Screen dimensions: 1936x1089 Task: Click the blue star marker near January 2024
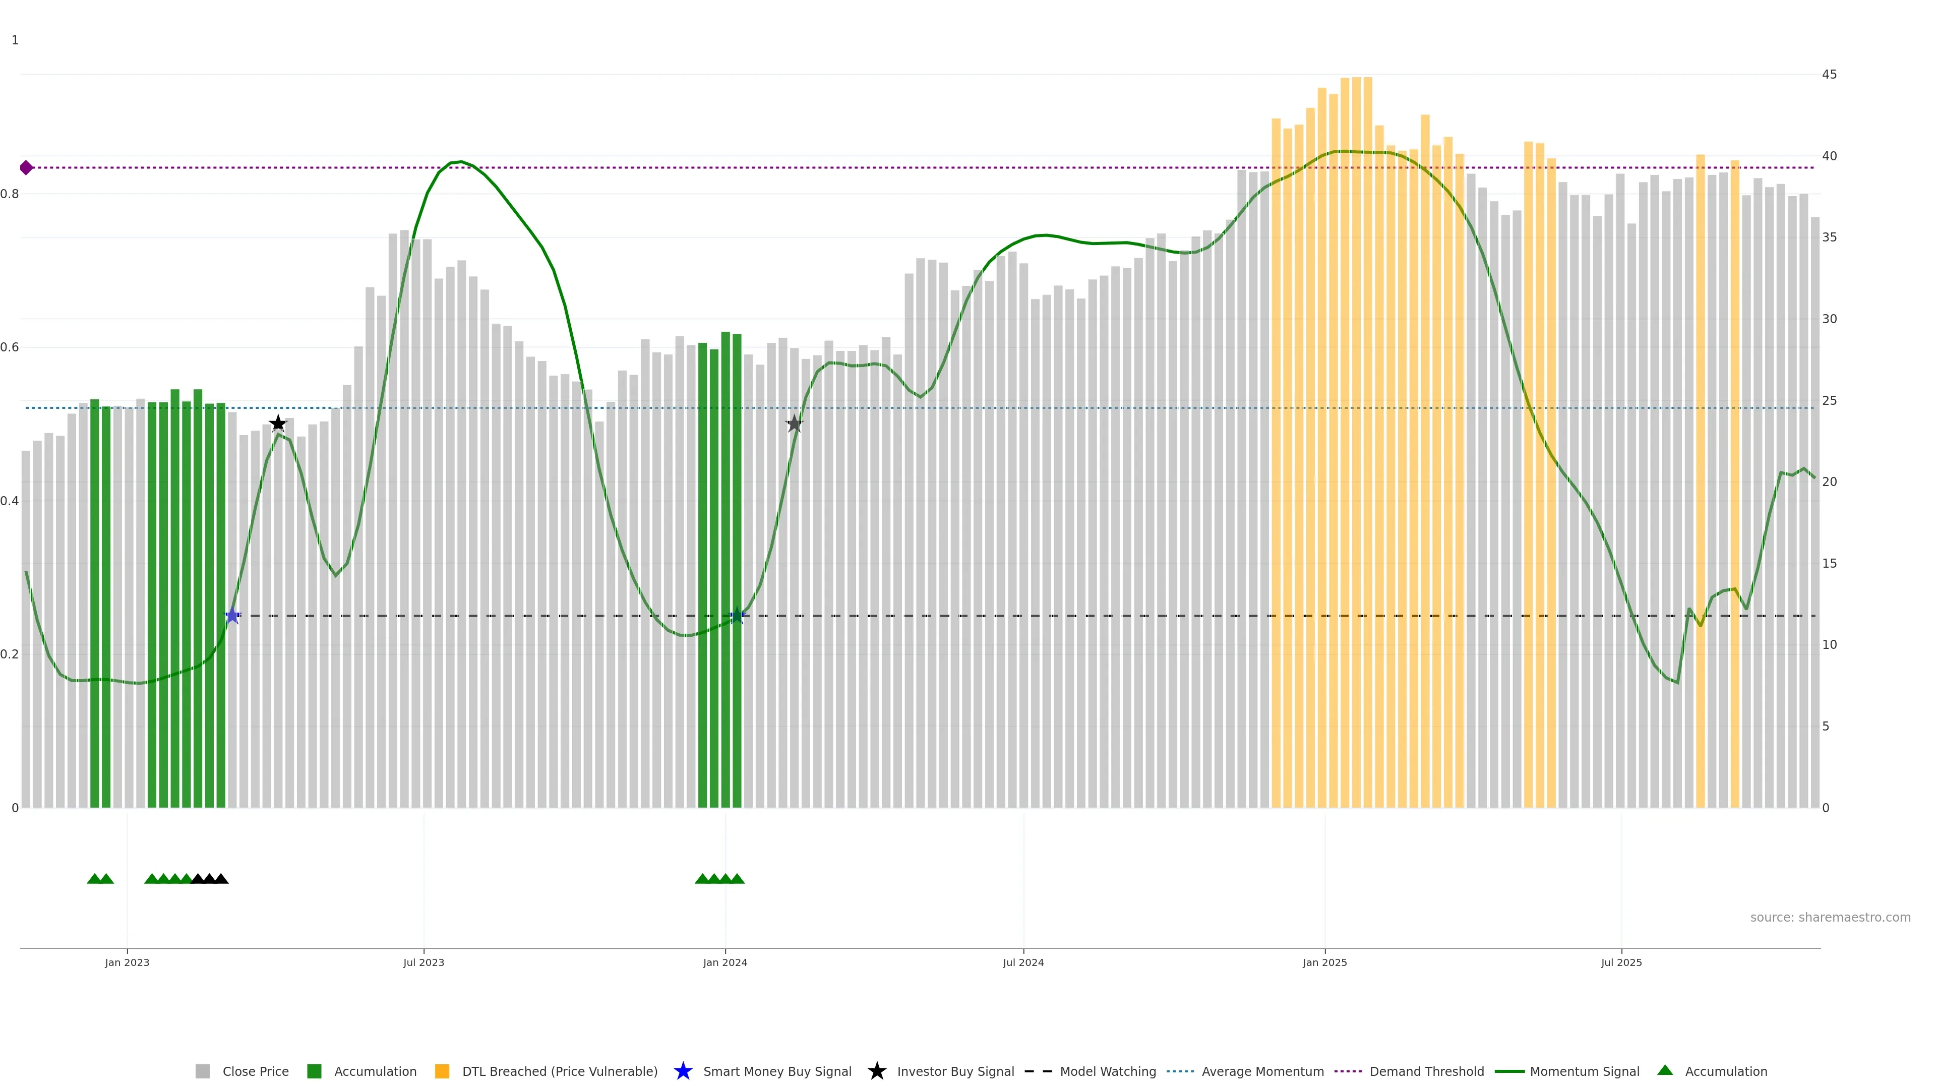737,616
